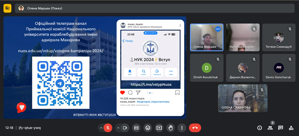Click View all 328 comments
Screen dimensions: 299x136
click(135, 105)
